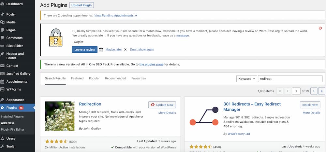326x152 pixels.
Task: Switch to the Popular tab
Action: pos(94,78)
